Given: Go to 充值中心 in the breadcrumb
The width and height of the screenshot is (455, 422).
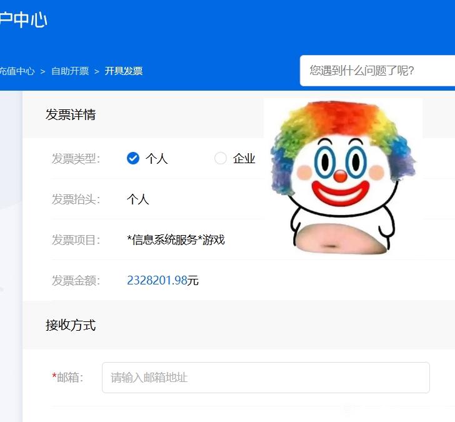Looking at the screenshot, I should point(17,71).
